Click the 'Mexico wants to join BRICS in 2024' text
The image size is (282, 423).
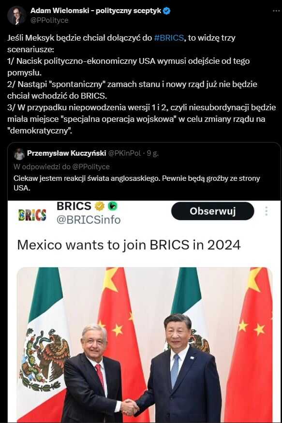(x=129, y=245)
